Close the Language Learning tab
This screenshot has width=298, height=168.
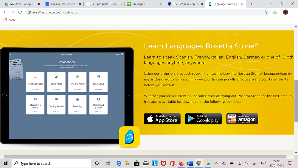[x=242, y=4]
